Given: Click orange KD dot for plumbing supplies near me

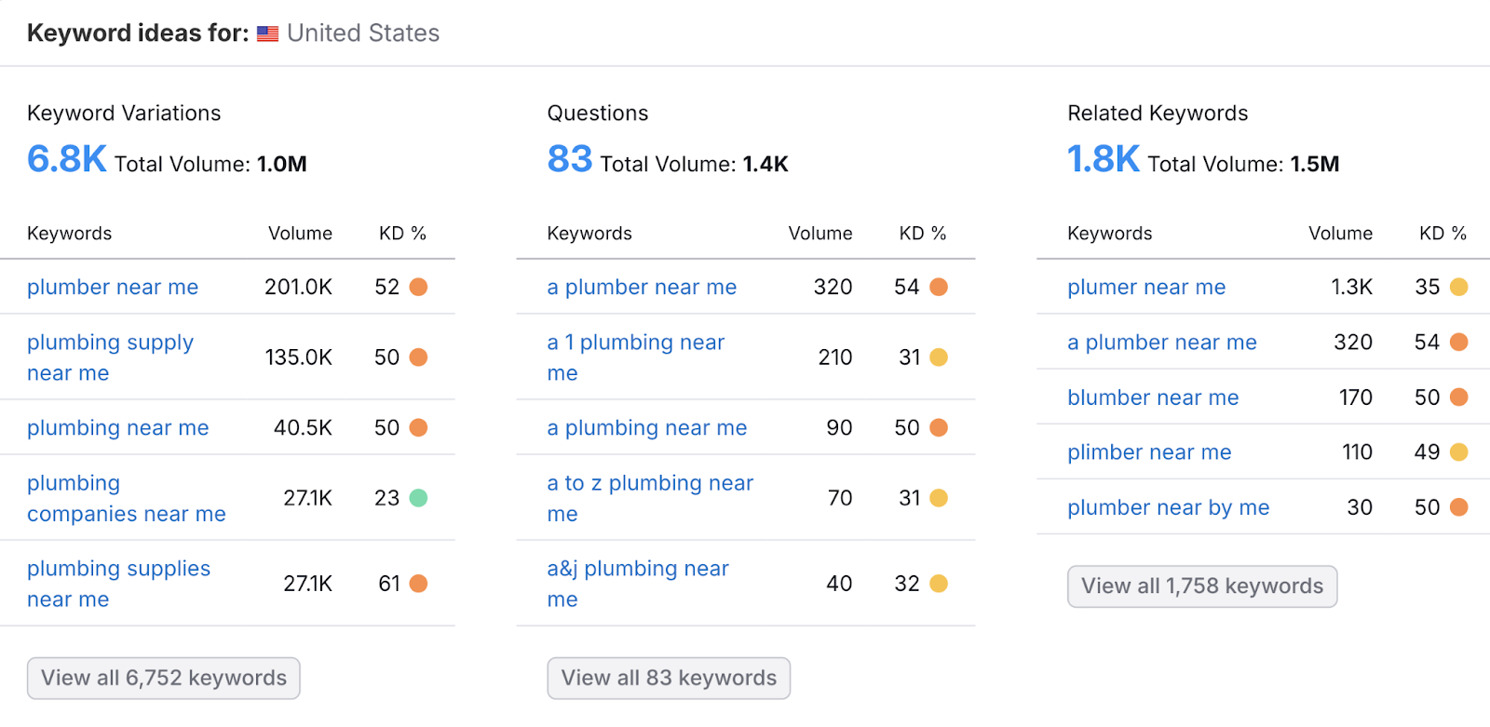Looking at the screenshot, I should tap(418, 584).
